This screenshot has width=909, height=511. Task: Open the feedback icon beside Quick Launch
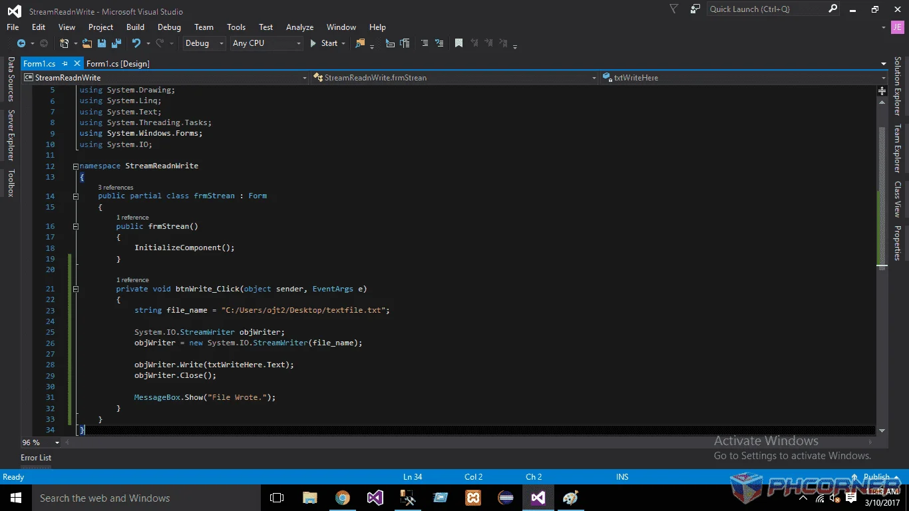tap(695, 9)
